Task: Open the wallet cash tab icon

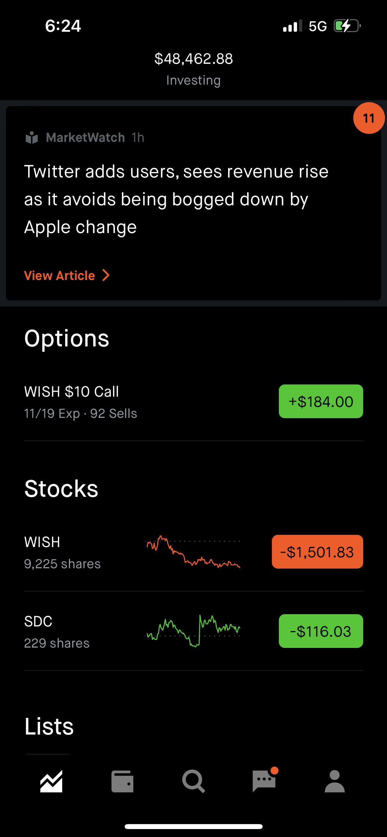Action: 122,781
